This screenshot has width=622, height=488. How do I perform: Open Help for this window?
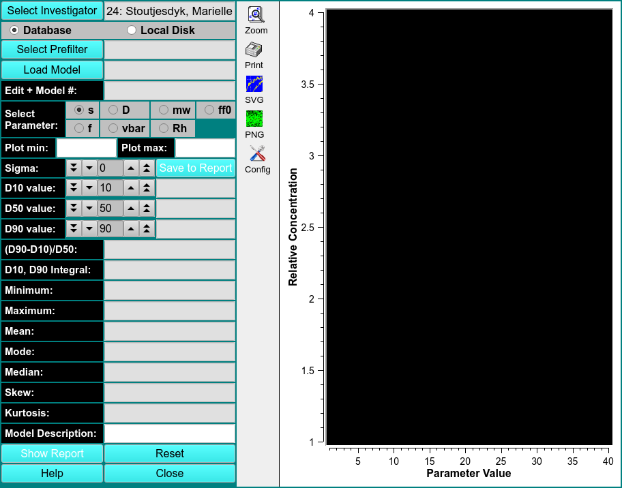tap(52, 474)
